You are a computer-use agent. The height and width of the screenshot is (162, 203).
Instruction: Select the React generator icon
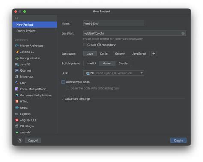pos(17,107)
